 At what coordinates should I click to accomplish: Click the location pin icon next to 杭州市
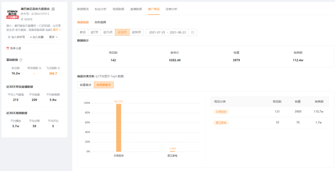point(22,20)
